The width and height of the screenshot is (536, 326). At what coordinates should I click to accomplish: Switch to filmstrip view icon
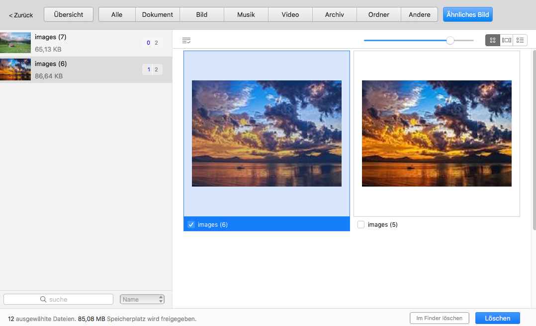[506, 40]
